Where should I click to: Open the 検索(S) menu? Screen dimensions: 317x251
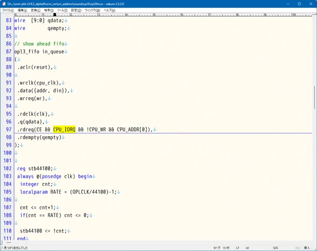pyautogui.click(x=49, y=10)
